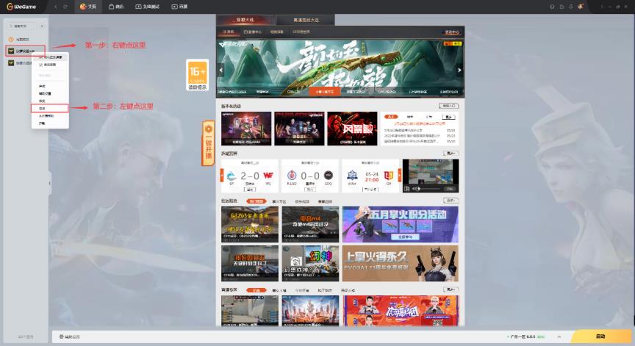Image resolution: width=635 pixels, height=346 pixels.
Task: Open the 主页 home tab
Action: tap(88, 7)
